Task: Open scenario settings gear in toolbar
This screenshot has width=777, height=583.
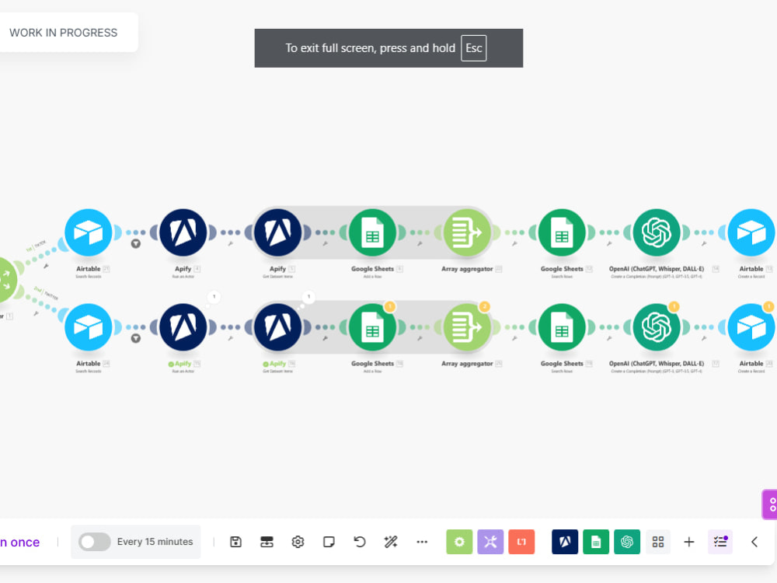Action: 298,542
